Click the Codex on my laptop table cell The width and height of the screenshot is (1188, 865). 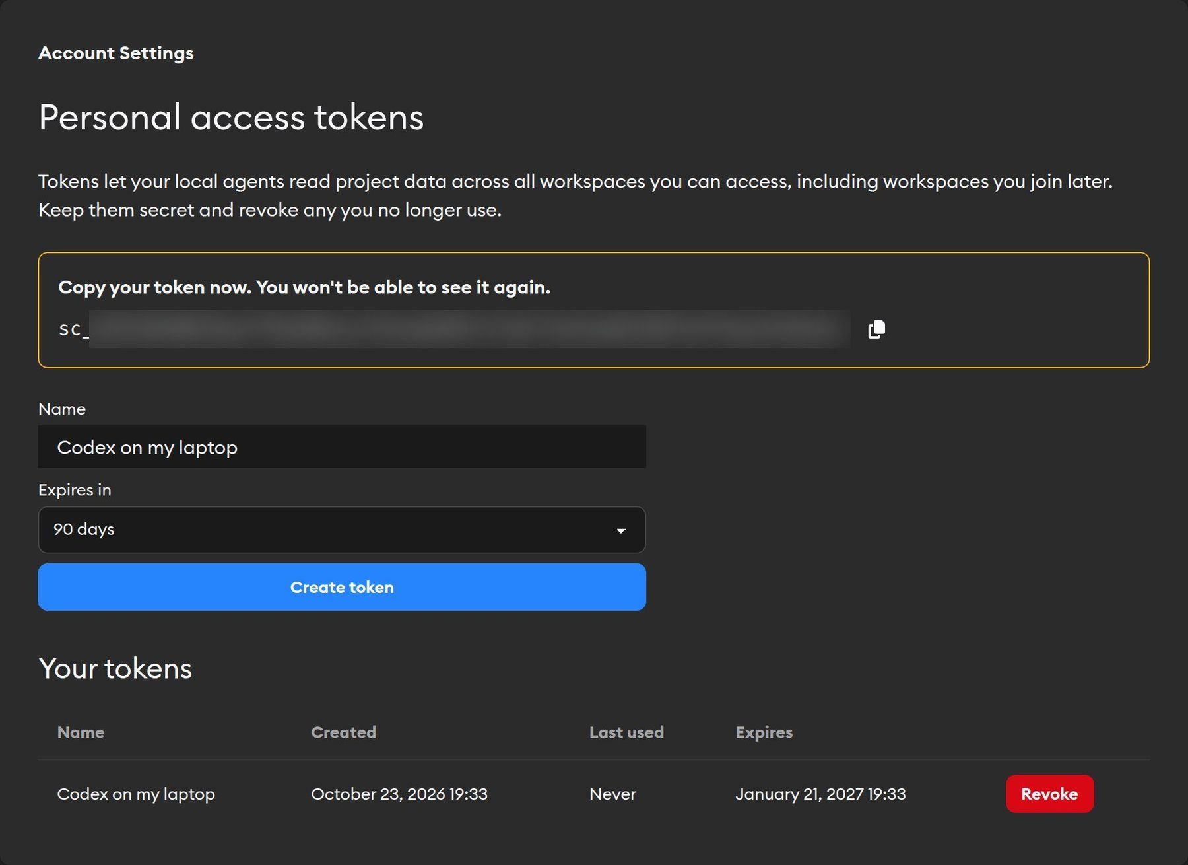(x=136, y=794)
